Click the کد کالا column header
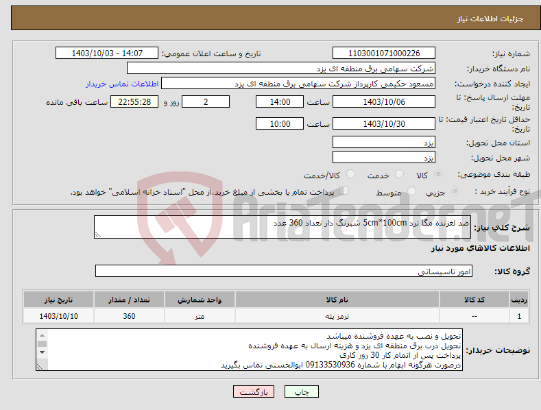 [474, 300]
